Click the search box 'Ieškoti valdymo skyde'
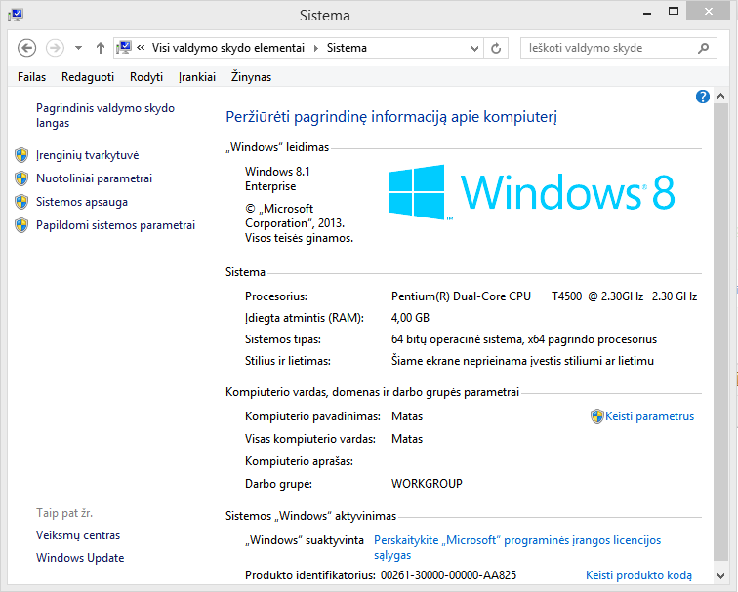Screen dimensions: 738x592 pyautogui.click(x=619, y=48)
